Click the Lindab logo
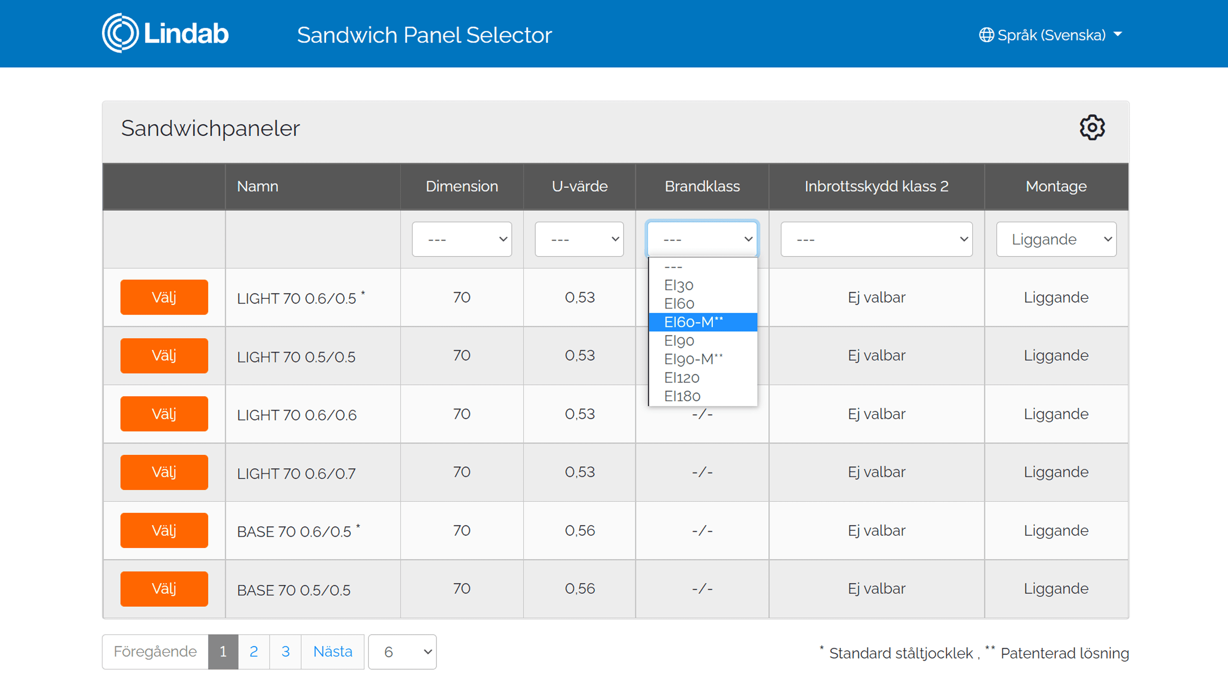 coord(165,33)
